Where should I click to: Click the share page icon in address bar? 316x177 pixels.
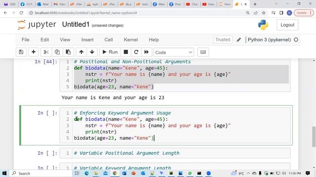256,13
